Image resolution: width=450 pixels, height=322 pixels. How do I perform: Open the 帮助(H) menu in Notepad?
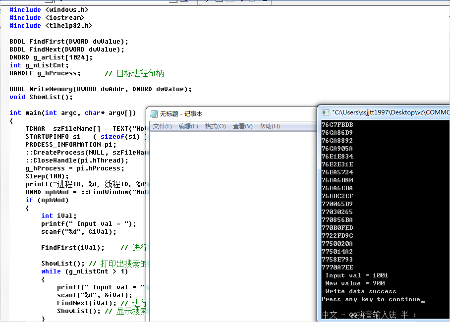click(x=270, y=126)
